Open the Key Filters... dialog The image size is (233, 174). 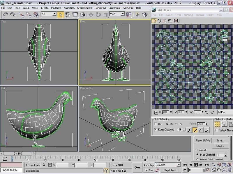coord(171,170)
